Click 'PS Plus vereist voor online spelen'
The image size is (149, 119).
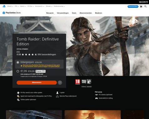[x=31, y=93]
